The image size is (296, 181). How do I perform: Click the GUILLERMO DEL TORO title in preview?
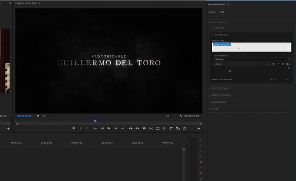(109, 63)
